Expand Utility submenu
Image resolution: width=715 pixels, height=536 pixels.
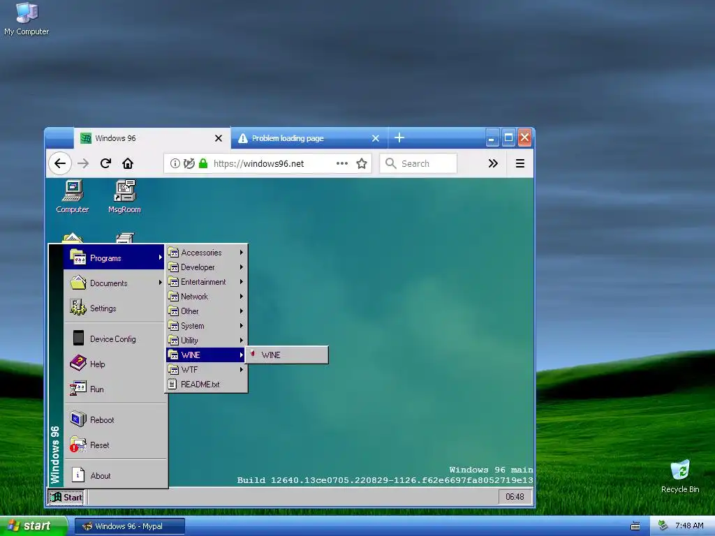pyautogui.click(x=206, y=340)
